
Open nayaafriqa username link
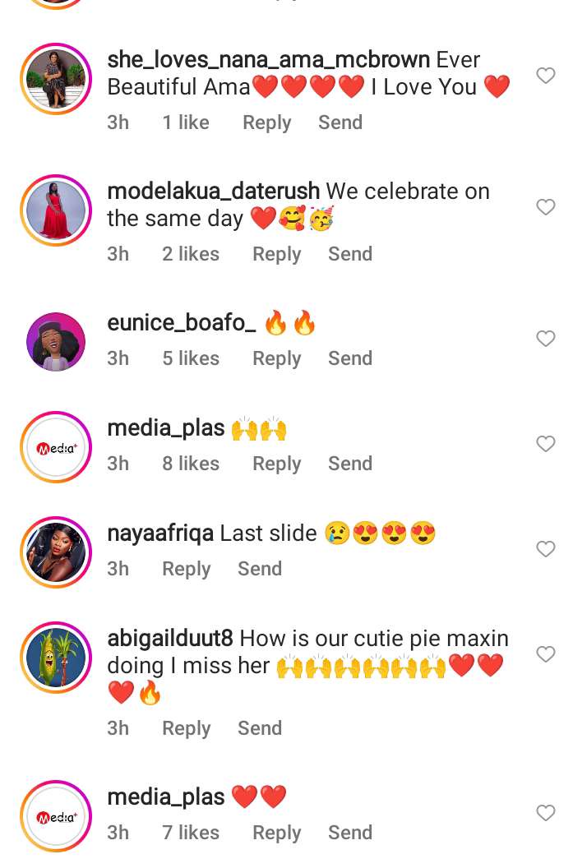(160, 533)
